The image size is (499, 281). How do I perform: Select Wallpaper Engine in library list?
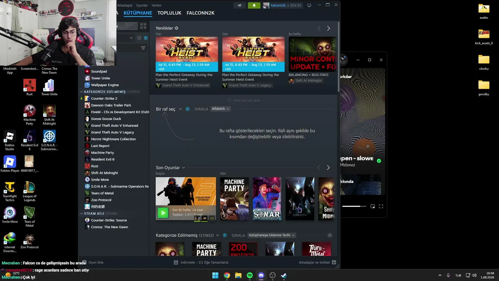[105, 85]
